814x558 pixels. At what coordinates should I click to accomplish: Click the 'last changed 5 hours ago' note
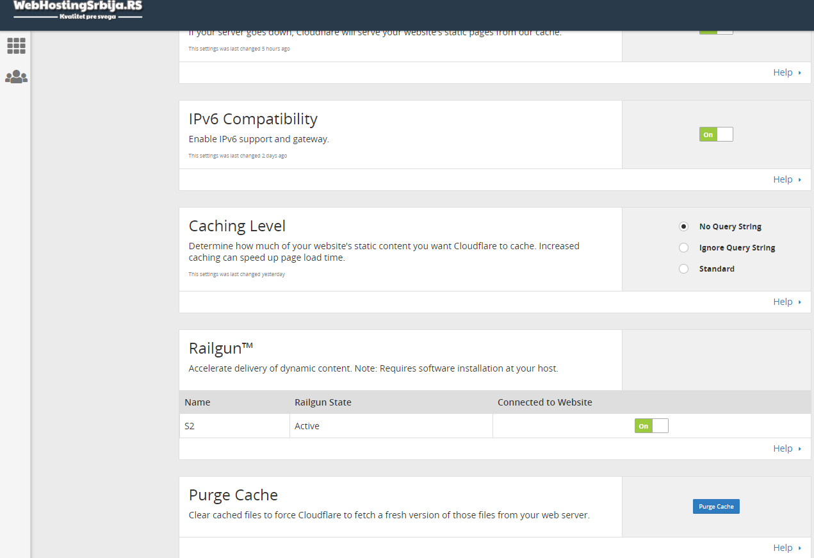(x=240, y=49)
